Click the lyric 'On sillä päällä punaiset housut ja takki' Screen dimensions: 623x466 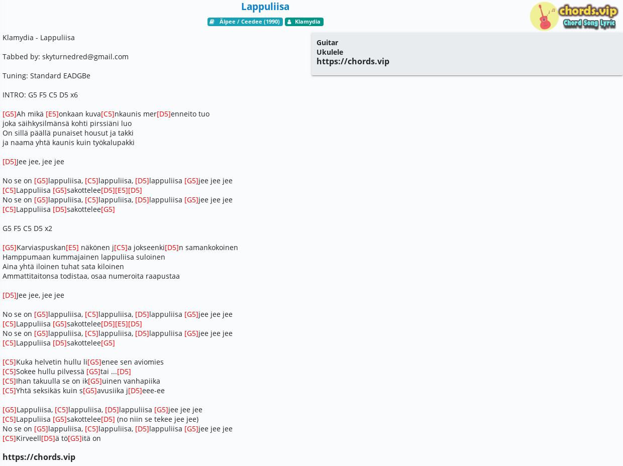[x=68, y=133]
